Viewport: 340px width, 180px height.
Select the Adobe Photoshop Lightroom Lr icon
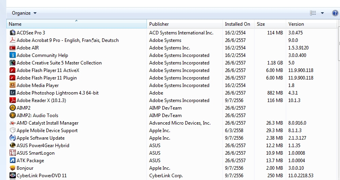coord(13,93)
